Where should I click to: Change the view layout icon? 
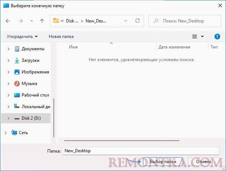click(x=195, y=37)
